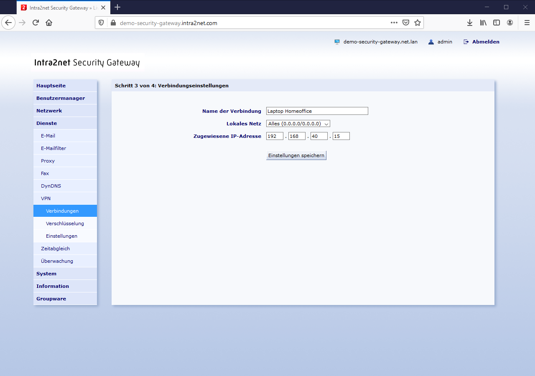Reload the current page
The image size is (535, 376).
tap(36, 23)
